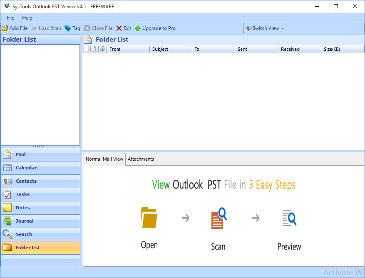Click the Tag button label
Viewport: 365px width, 278px height.
coord(76,28)
